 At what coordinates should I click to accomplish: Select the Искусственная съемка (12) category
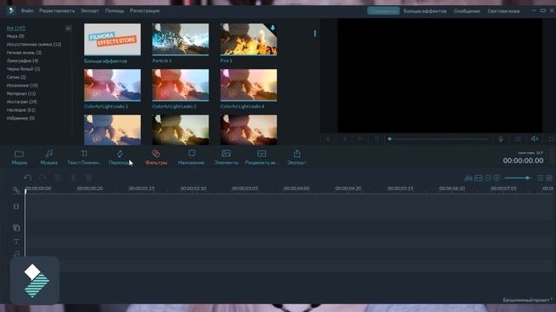point(34,44)
